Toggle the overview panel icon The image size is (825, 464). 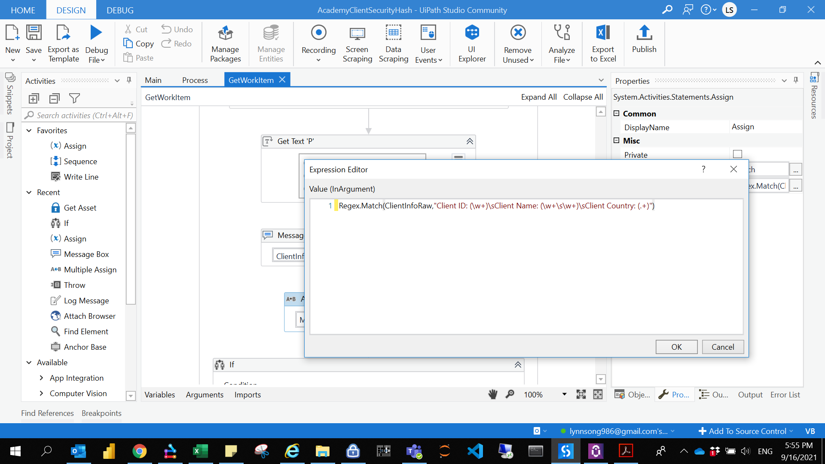598,394
